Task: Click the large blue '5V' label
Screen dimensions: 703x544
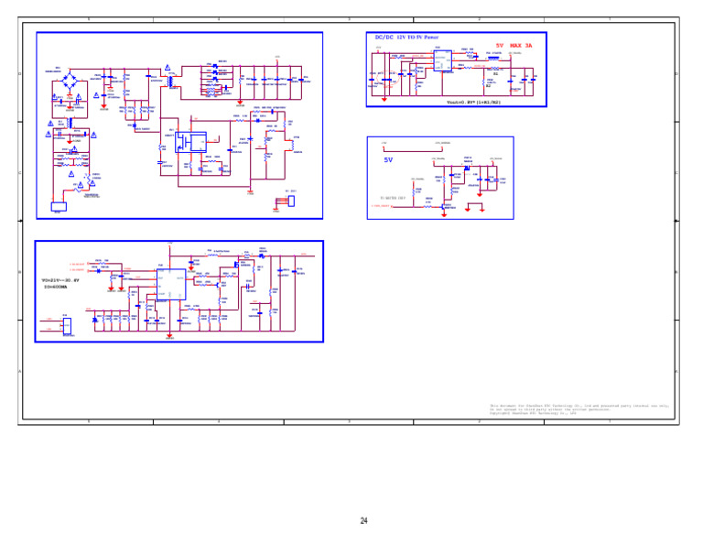Action: click(x=388, y=160)
